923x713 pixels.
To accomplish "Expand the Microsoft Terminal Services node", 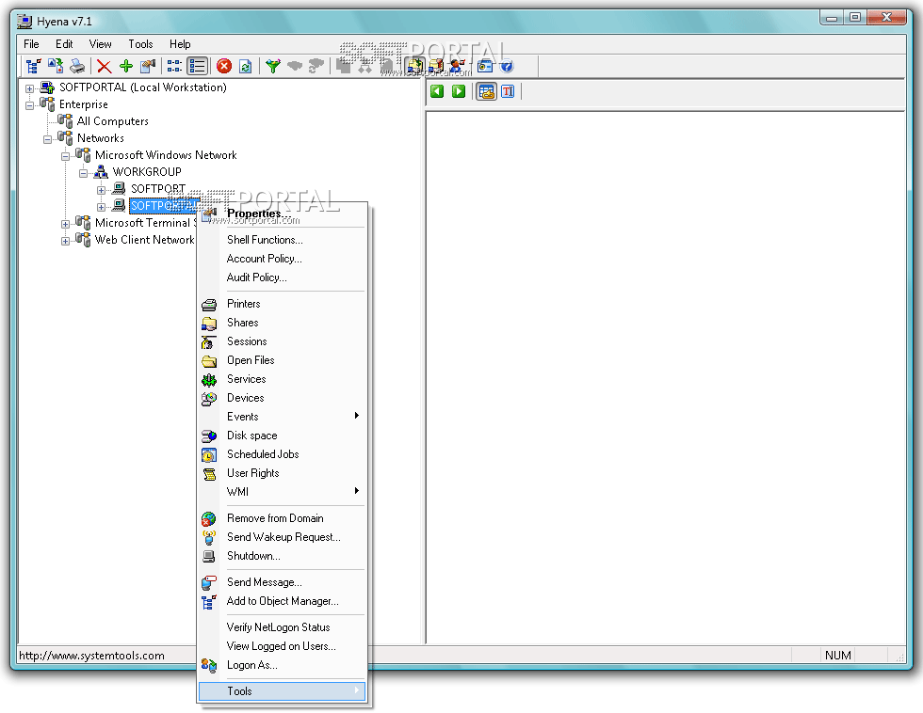I will [x=66, y=224].
